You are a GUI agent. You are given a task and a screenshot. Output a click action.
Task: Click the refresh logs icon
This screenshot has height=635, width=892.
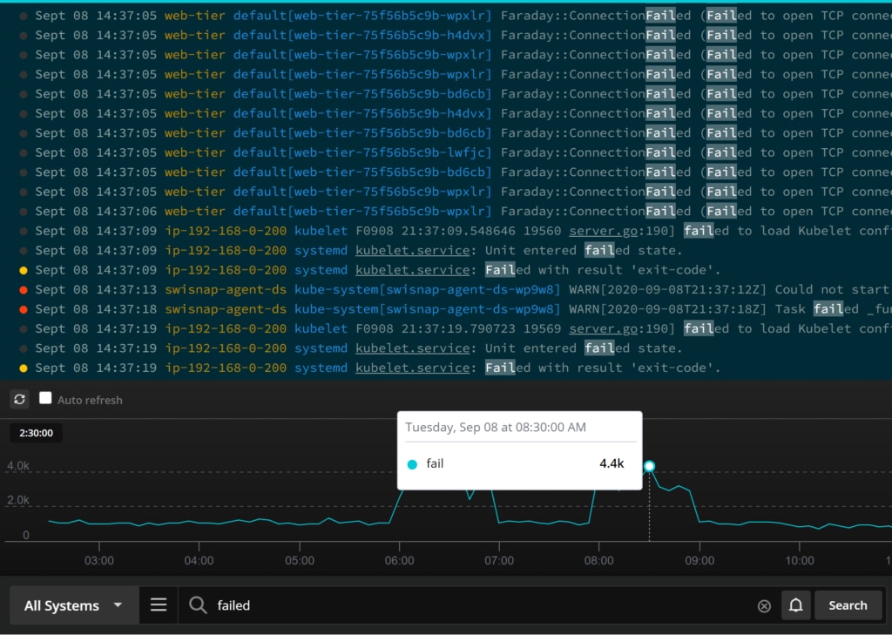[19, 398]
